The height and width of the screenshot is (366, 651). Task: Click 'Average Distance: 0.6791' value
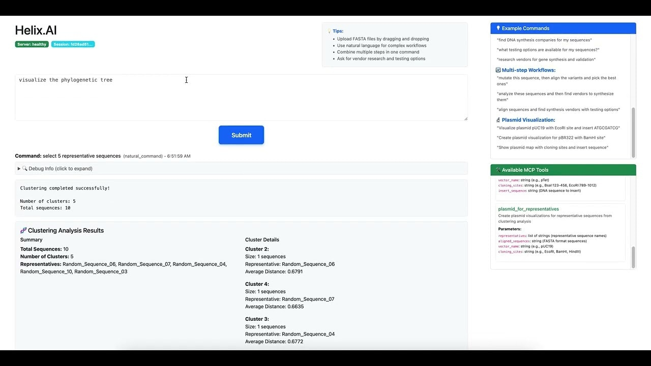click(274, 271)
